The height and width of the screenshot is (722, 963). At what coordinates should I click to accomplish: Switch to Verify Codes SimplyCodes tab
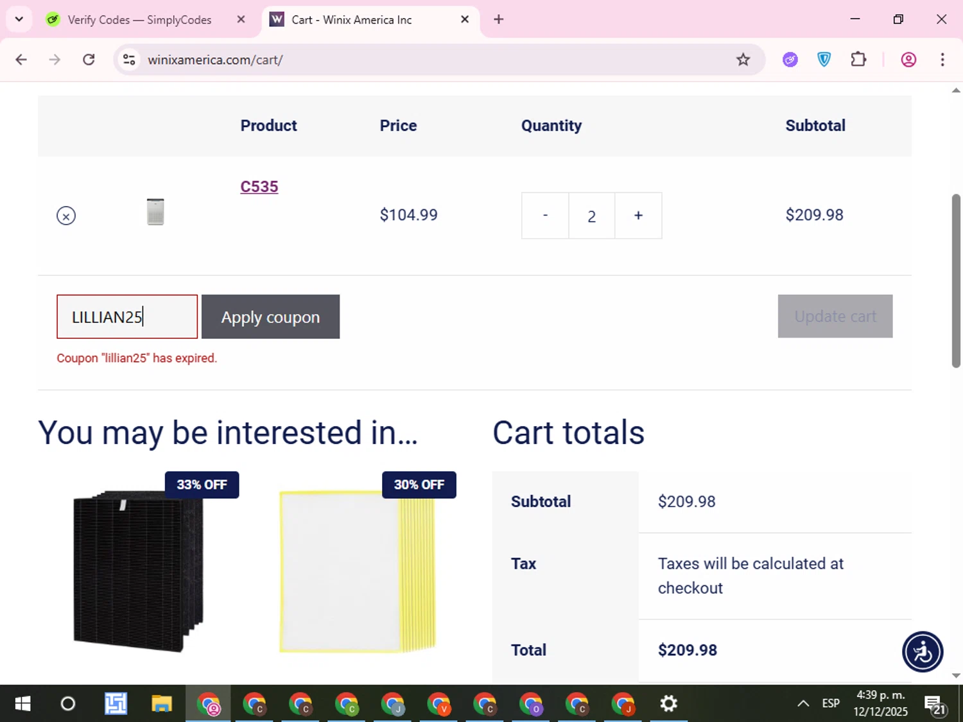[139, 20]
